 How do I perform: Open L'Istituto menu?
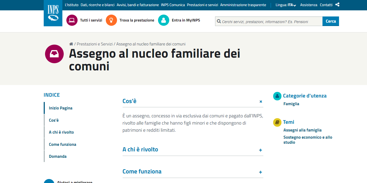click(x=72, y=5)
